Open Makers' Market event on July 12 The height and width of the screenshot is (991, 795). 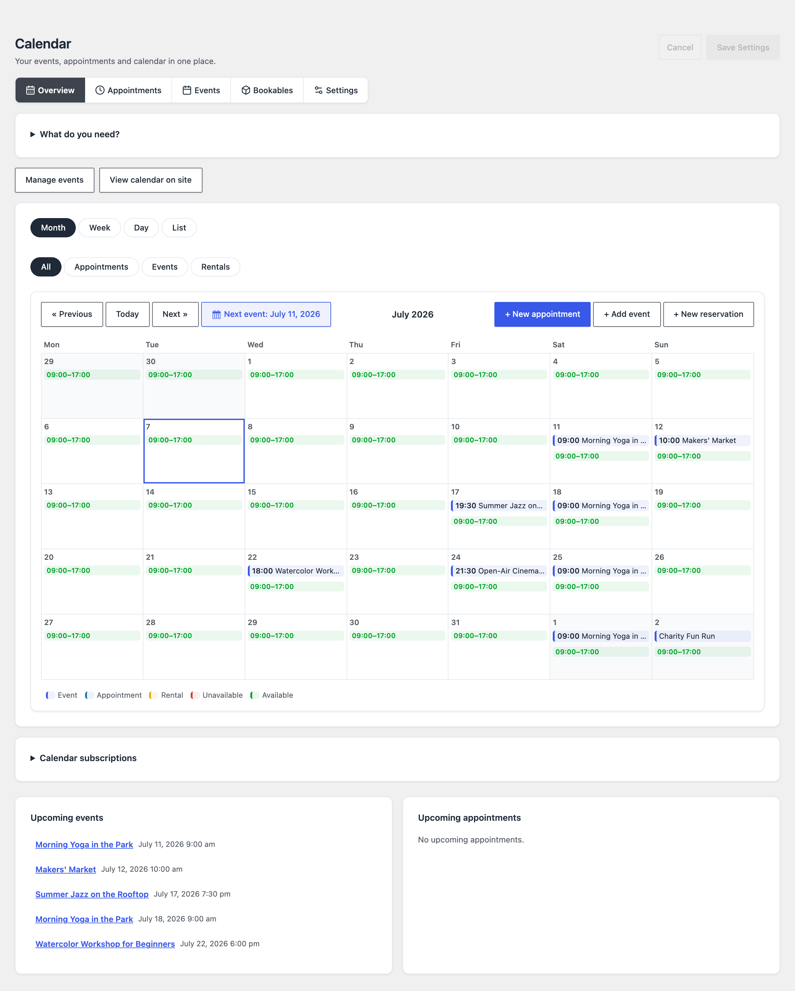tap(702, 440)
